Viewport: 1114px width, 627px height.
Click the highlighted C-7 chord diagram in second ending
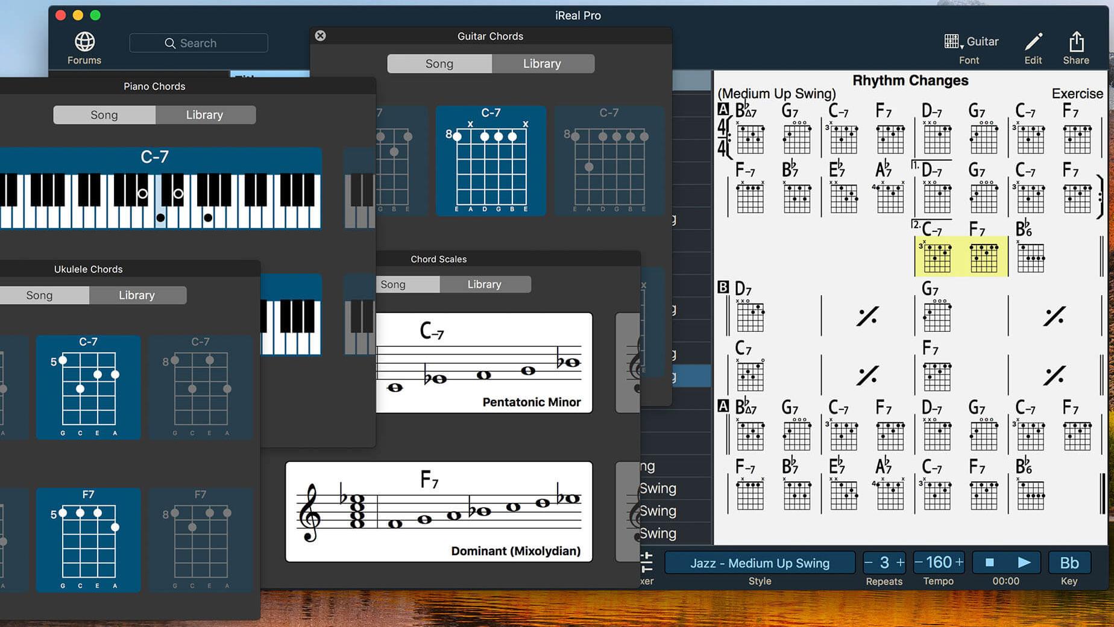tap(937, 257)
